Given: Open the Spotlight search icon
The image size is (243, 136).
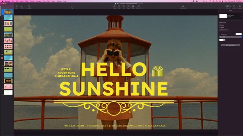Looking at the screenshot, I should tap(220, 1).
